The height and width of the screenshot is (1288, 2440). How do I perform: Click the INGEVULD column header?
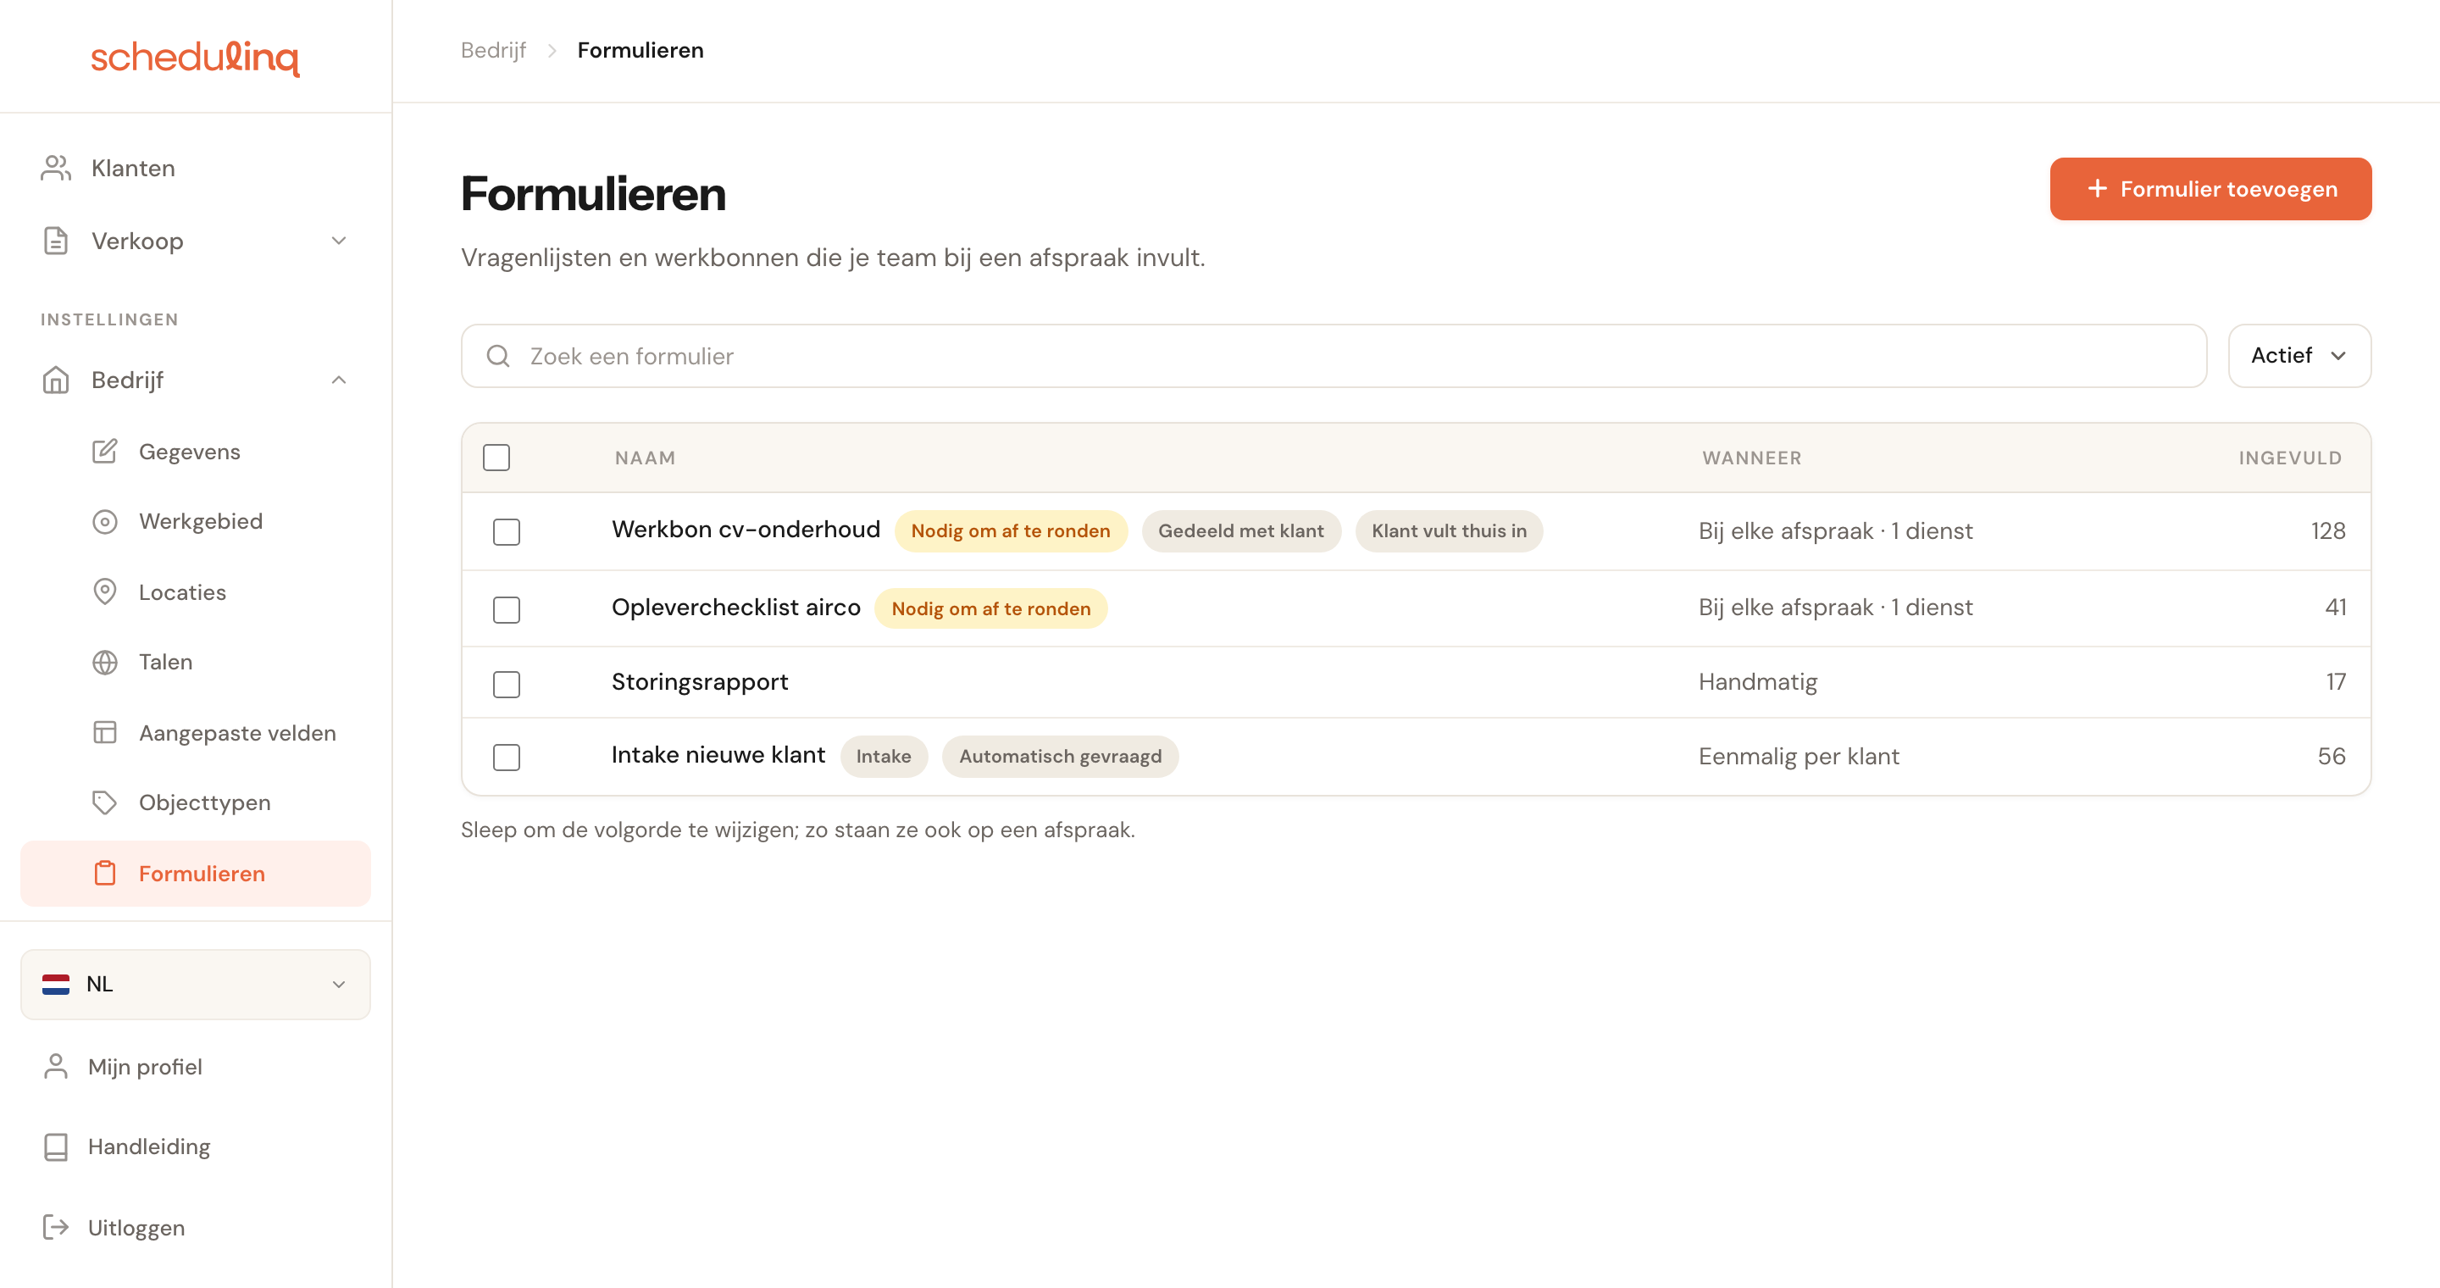[x=2289, y=458]
